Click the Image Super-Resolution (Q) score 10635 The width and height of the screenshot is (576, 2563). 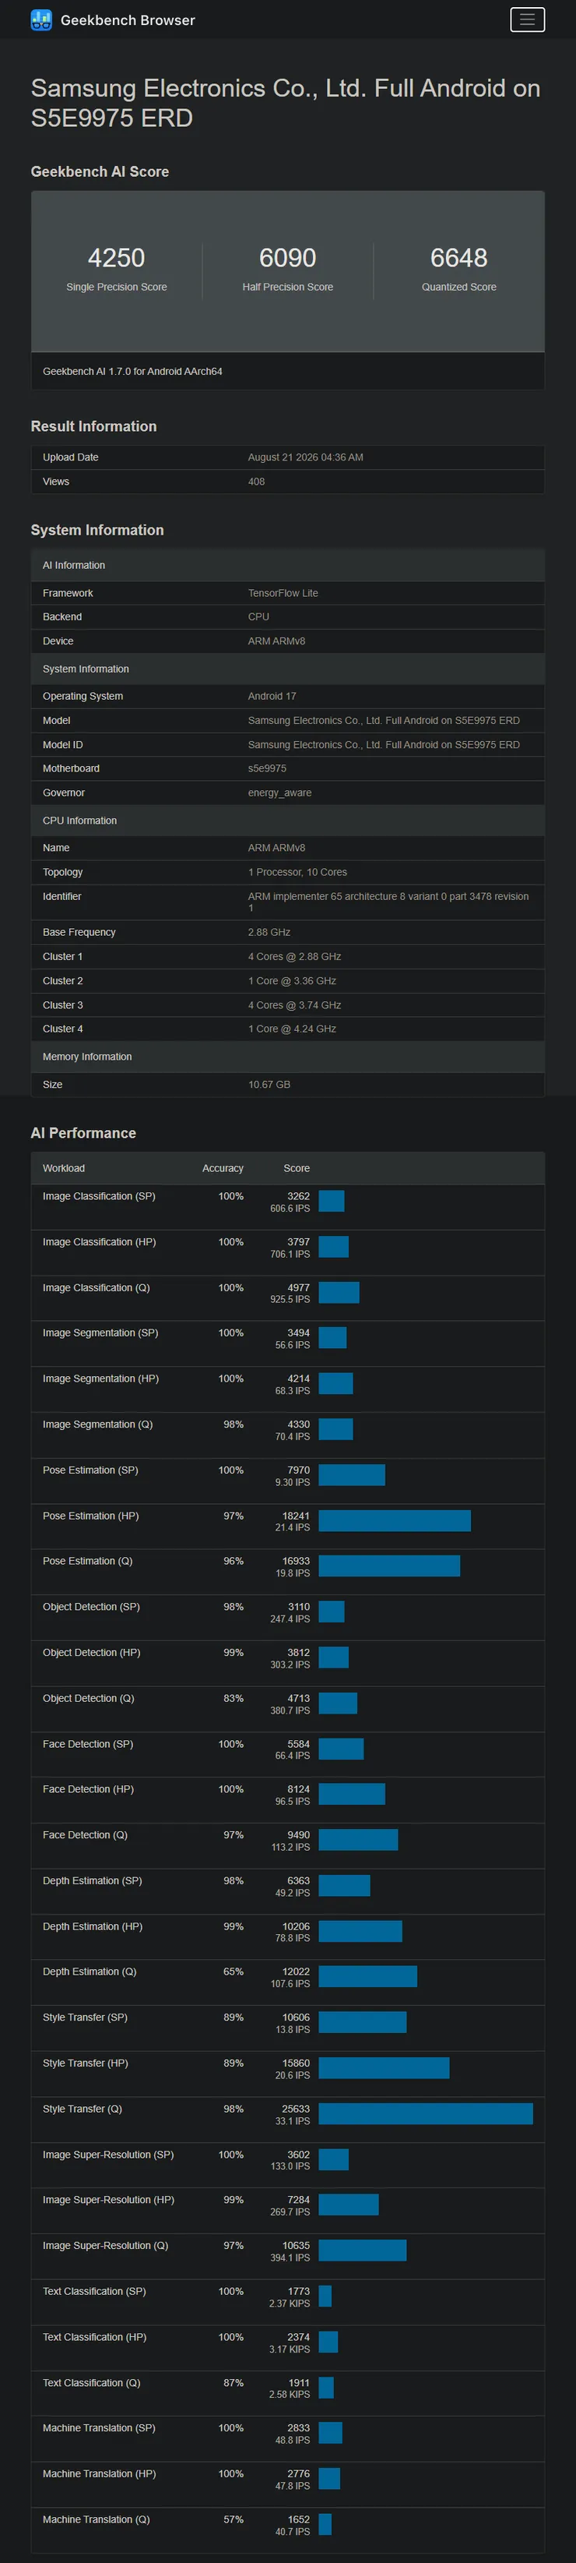[296, 2246]
